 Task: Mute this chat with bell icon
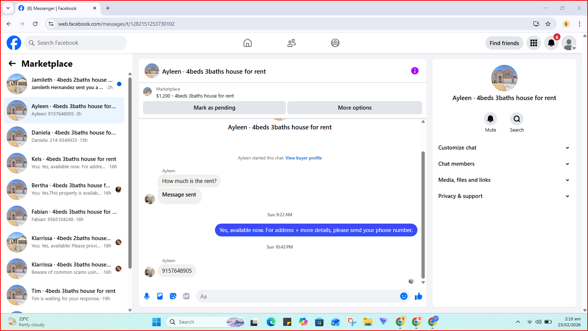click(490, 119)
